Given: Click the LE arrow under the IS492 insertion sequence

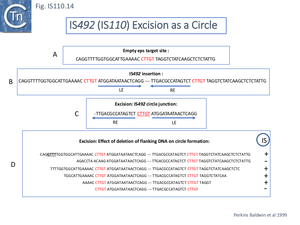Looking at the screenshot, I should pos(120,86).
